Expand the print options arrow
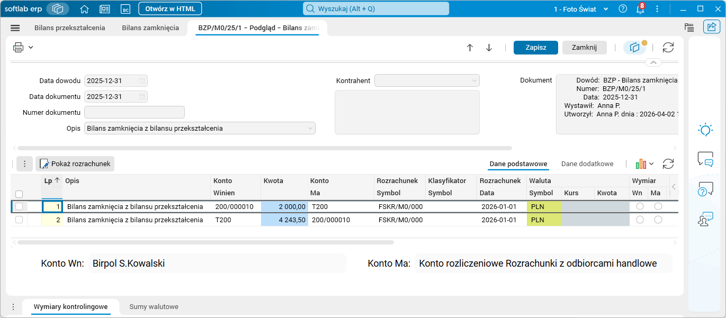This screenshot has width=726, height=318. tap(31, 47)
